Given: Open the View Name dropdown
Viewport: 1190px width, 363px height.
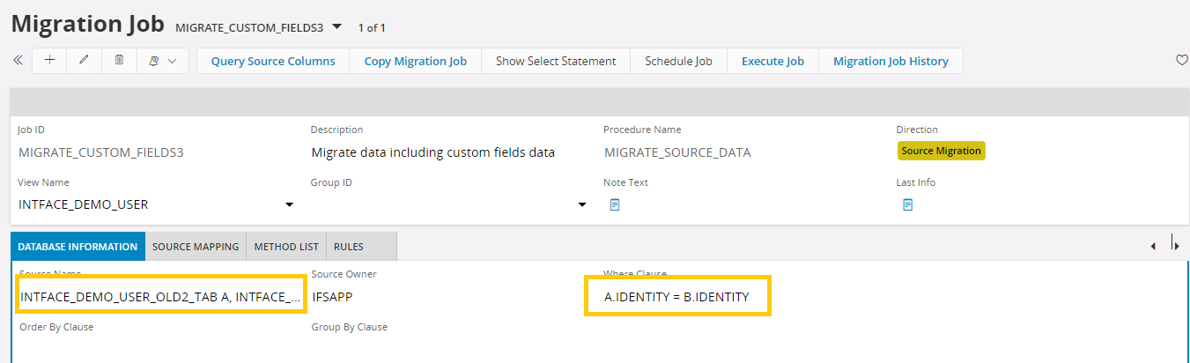Looking at the screenshot, I should click(x=289, y=205).
